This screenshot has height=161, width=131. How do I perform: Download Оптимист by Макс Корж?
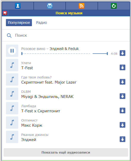click(123, 125)
